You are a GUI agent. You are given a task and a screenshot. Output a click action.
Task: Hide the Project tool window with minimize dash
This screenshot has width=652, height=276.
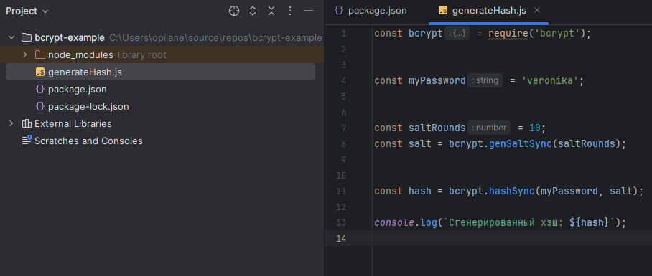coord(309,11)
